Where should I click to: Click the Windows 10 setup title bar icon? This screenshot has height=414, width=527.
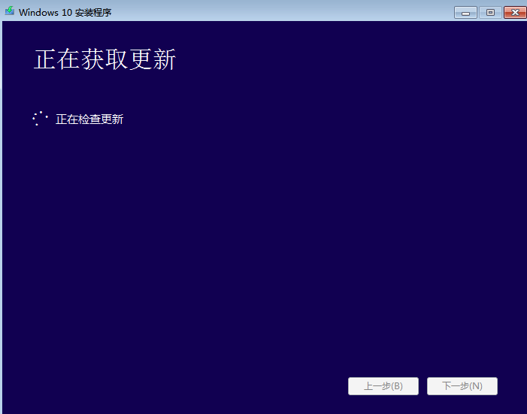click(x=10, y=11)
